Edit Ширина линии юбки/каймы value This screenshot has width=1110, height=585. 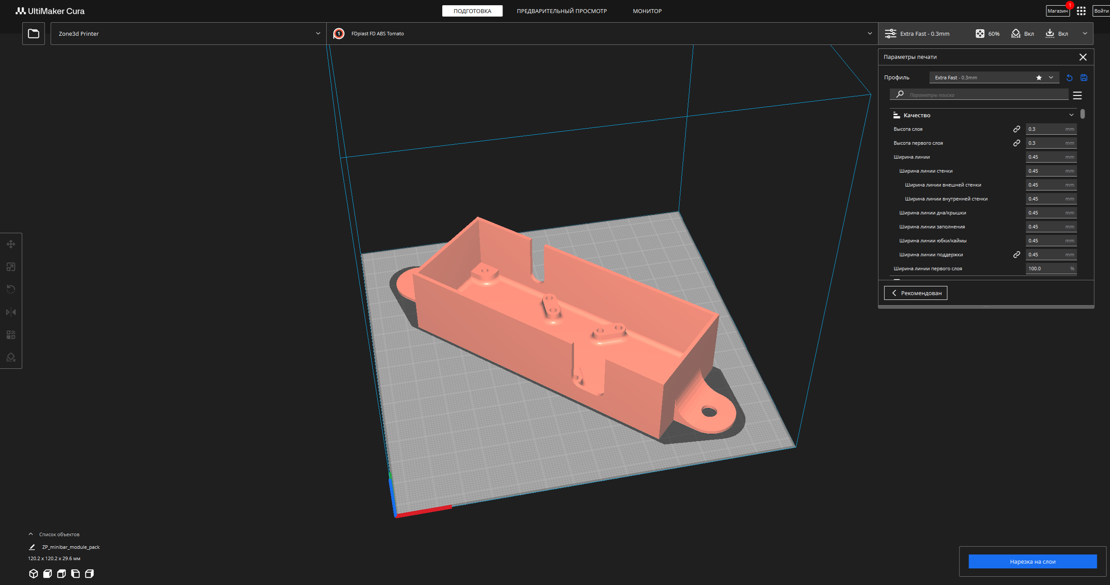coord(1051,241)
